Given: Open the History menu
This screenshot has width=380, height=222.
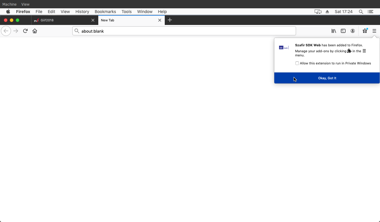Looking at the screenshot, I should point(82,12).
